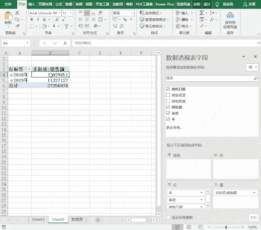Click the AutoSum sigma icon
The width and height of the screenshot is (261, 230).
click(202, 13)
